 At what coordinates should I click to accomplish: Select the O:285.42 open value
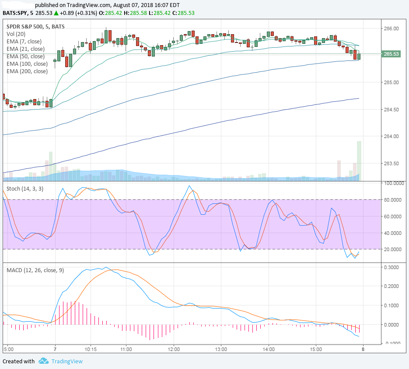(x=110, y=13)
